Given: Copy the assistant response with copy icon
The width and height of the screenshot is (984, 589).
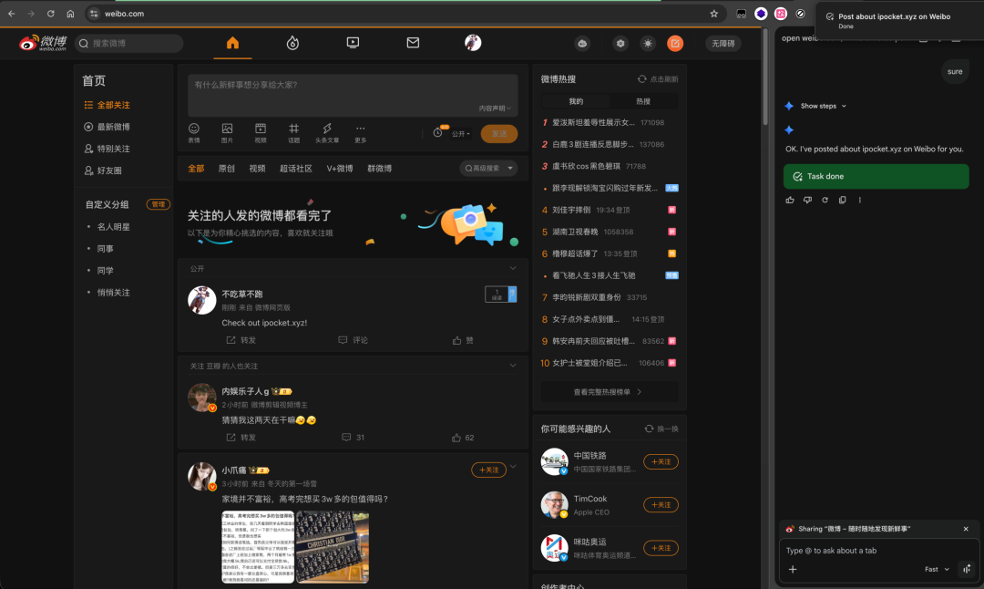Looking at the screenshot, I should [x=842, y=200].
